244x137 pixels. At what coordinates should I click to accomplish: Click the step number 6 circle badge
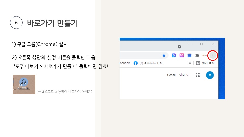point(16,23)
